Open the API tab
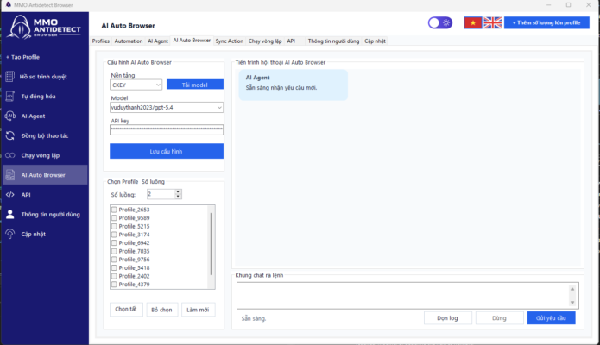The height and width of the screenshot is (345, 600). (x=291, y=41)
